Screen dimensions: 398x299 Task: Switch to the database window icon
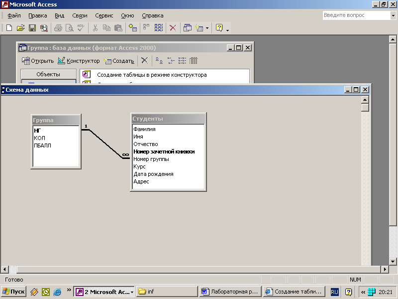(188, 28)
